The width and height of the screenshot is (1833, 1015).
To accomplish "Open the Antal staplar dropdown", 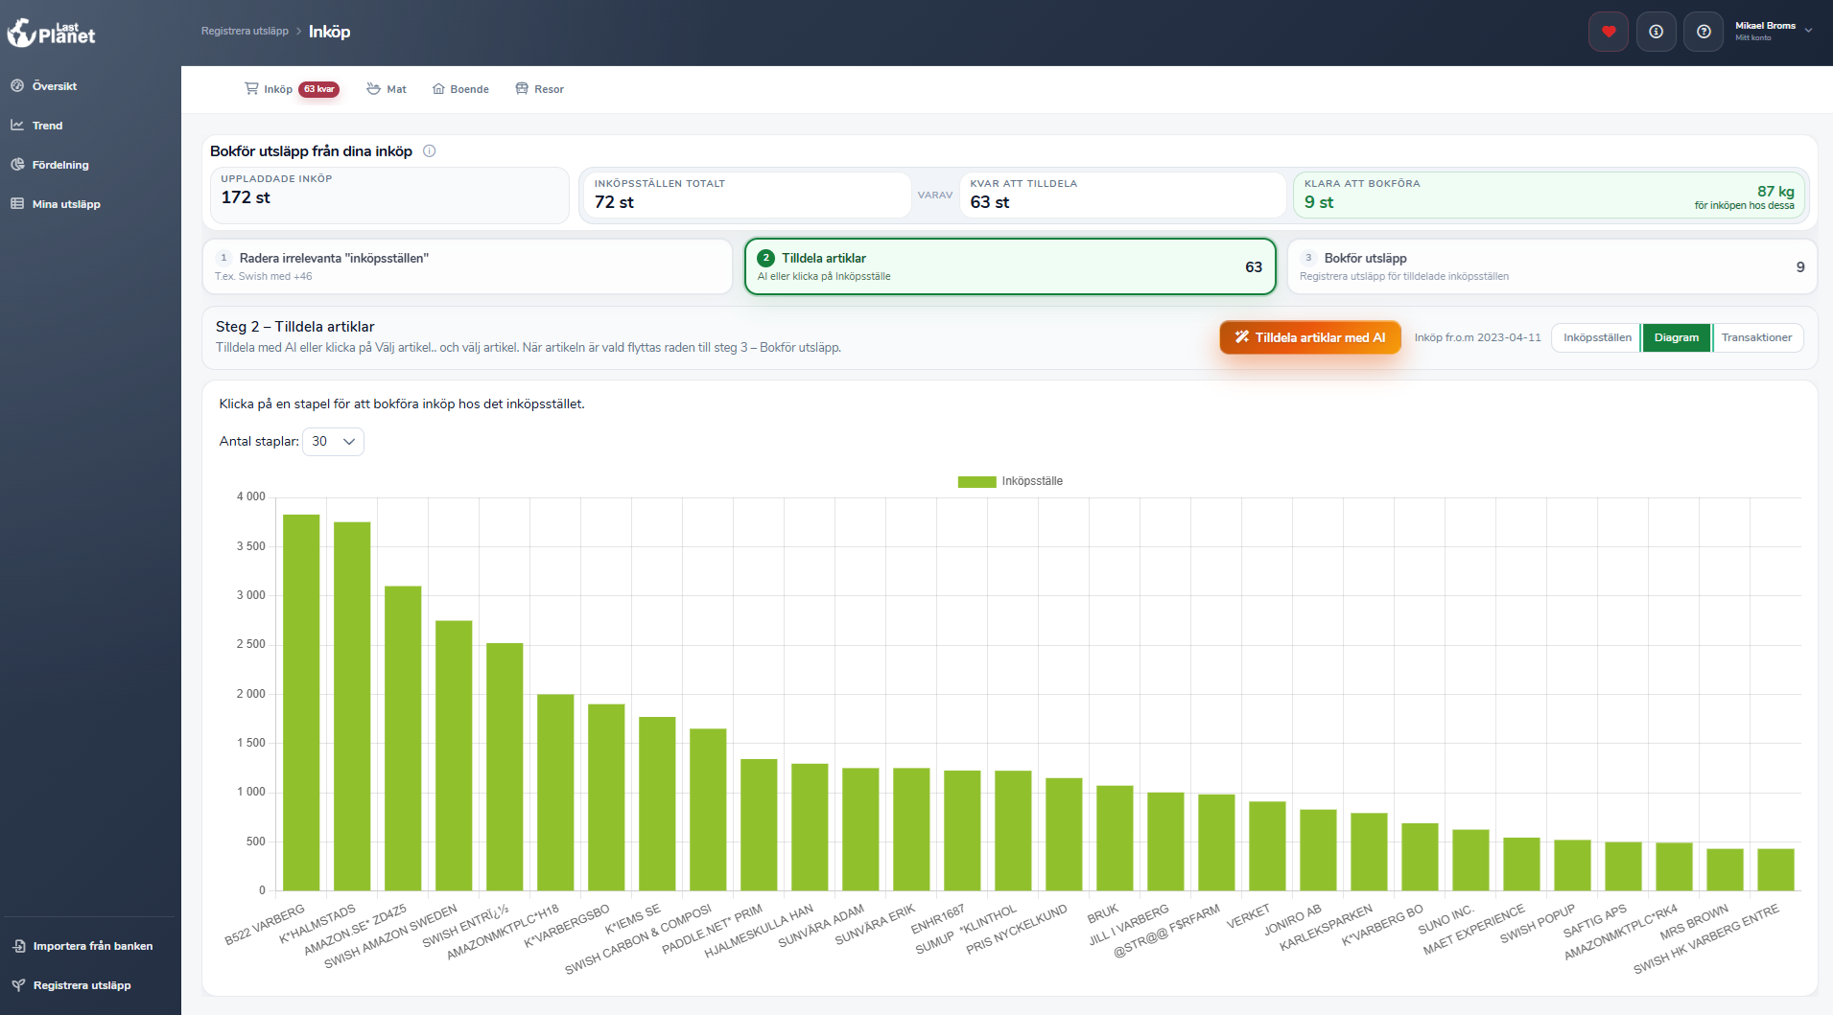I will tap(333, 442).
